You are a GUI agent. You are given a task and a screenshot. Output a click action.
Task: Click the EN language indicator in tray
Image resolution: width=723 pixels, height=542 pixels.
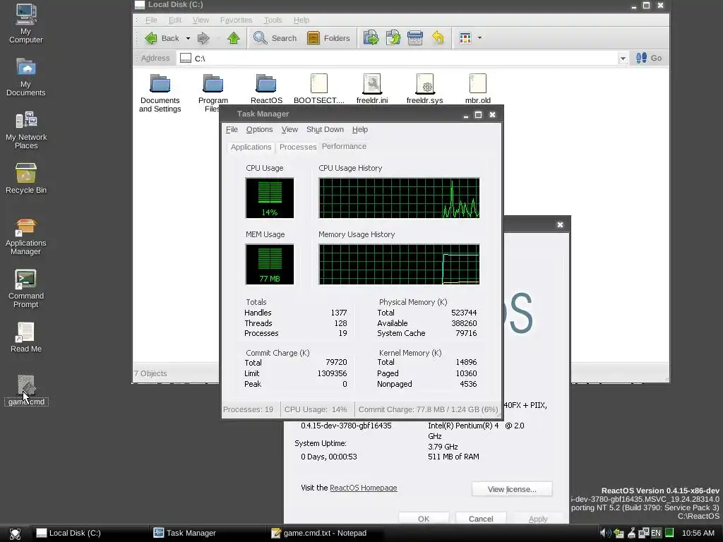click(x=656, y=533)
